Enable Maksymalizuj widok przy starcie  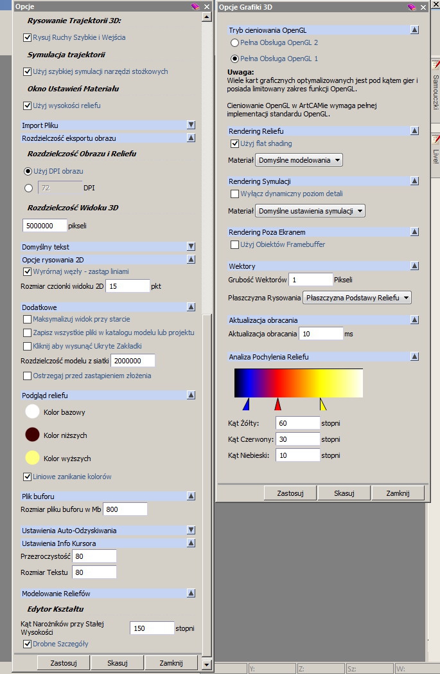click(28, 319)
